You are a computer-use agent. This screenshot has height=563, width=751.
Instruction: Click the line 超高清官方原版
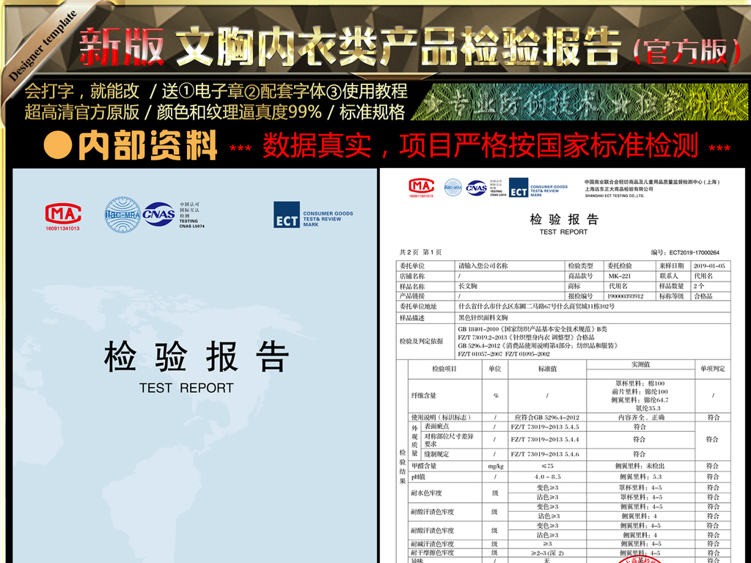pyautogui.click(x=82, y=112)
